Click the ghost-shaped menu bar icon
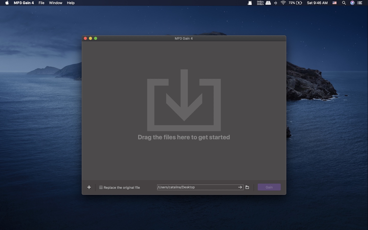Viewport: 368px width, 230px height. [250, 3]
